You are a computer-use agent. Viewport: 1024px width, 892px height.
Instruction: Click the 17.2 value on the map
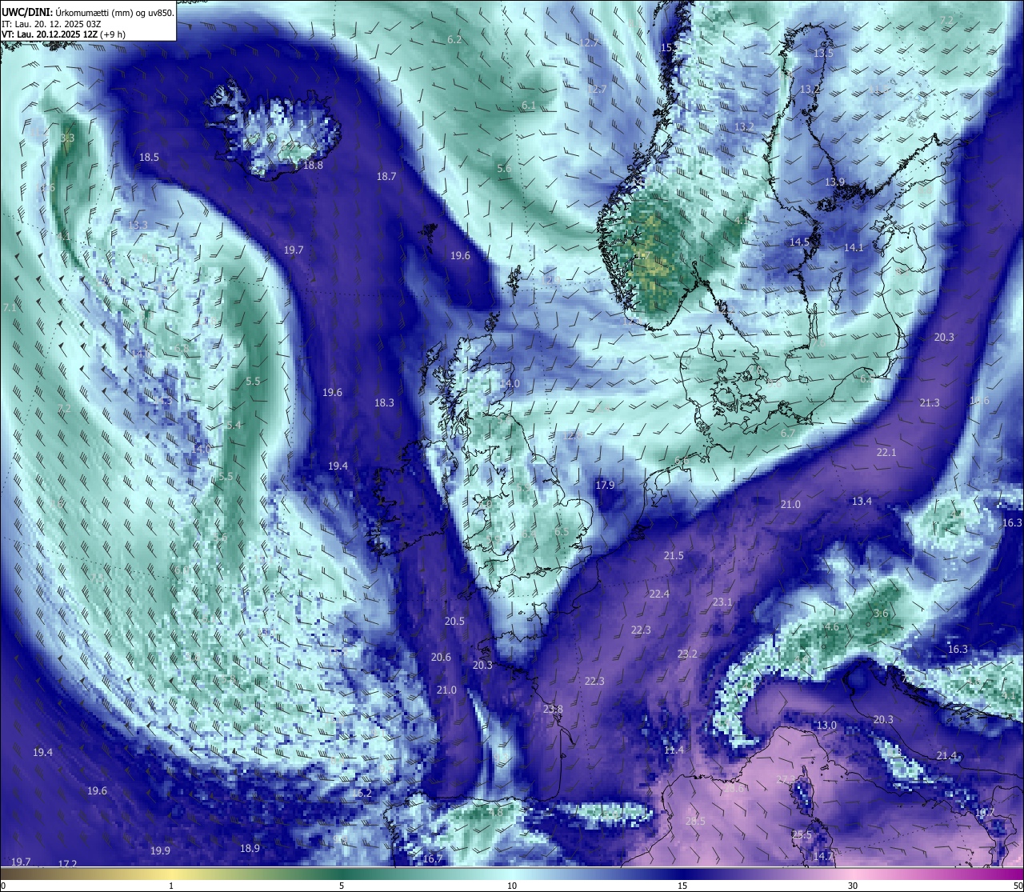(x=67, y=864)
